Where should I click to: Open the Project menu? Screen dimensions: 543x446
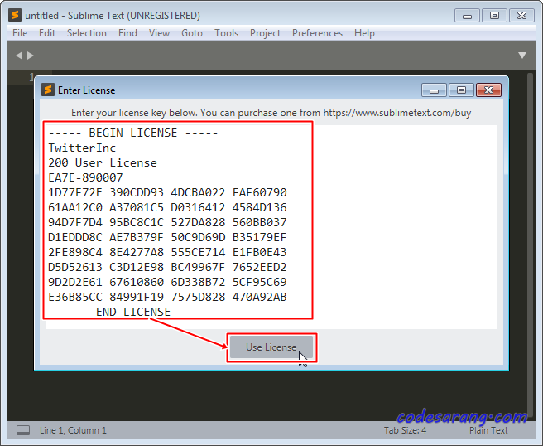pyautogui.click(x=265, y=33)
